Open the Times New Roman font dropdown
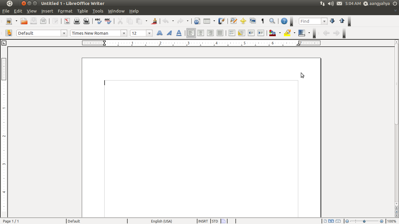Viewport: 399px width, 224px height. click(x=124, y=33)
